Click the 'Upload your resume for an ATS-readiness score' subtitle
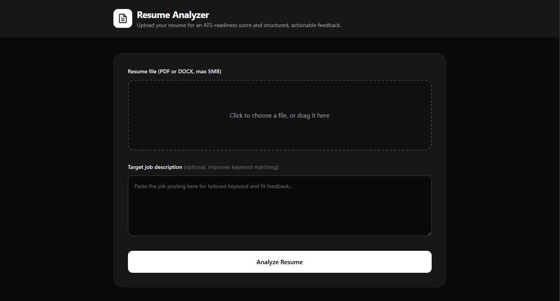Image resolution: width=560 pixels, height=301 pixels. coord(239,25)
